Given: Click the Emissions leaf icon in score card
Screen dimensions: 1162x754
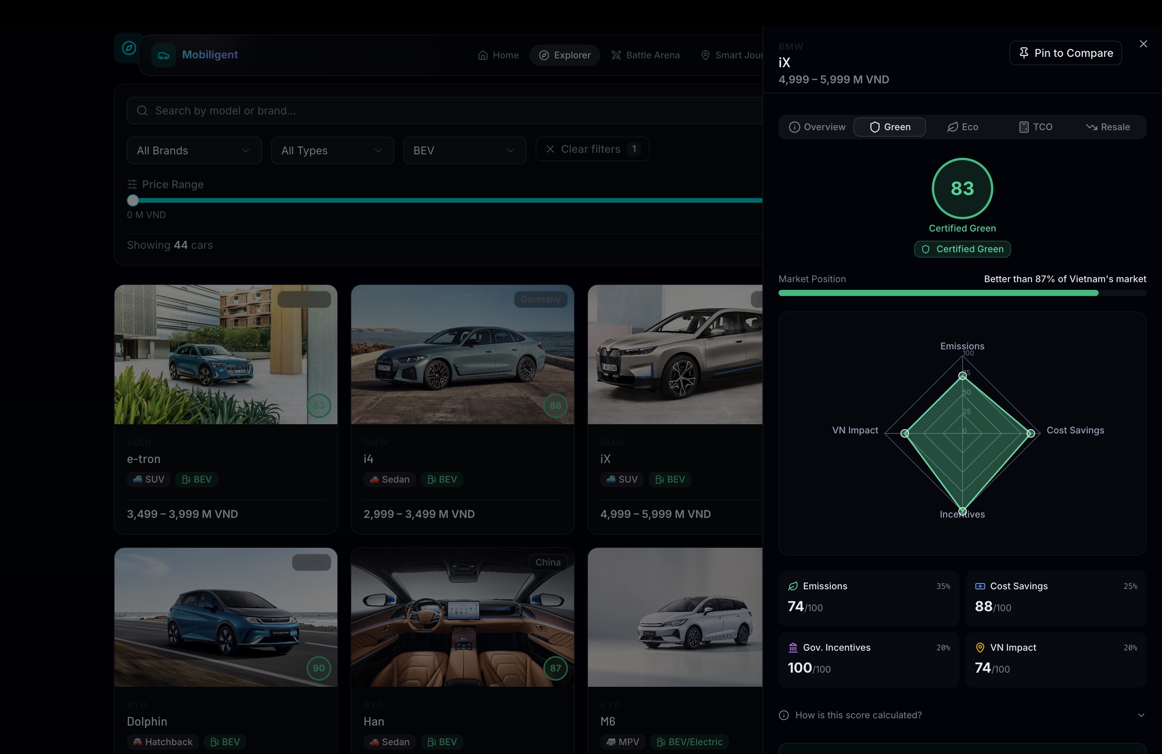Looking at the screenshot, I should click(x=793, y=586).
